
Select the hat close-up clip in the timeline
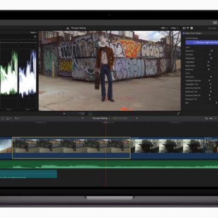click(x=167, y=148)
